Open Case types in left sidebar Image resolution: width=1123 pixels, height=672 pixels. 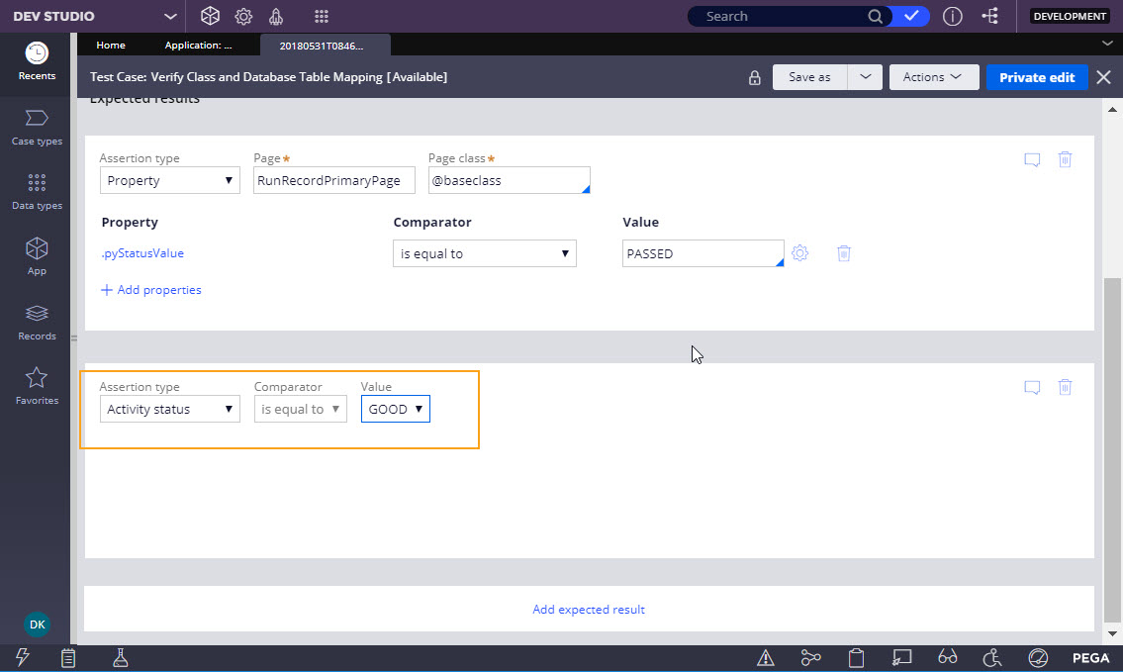point(37,128)
